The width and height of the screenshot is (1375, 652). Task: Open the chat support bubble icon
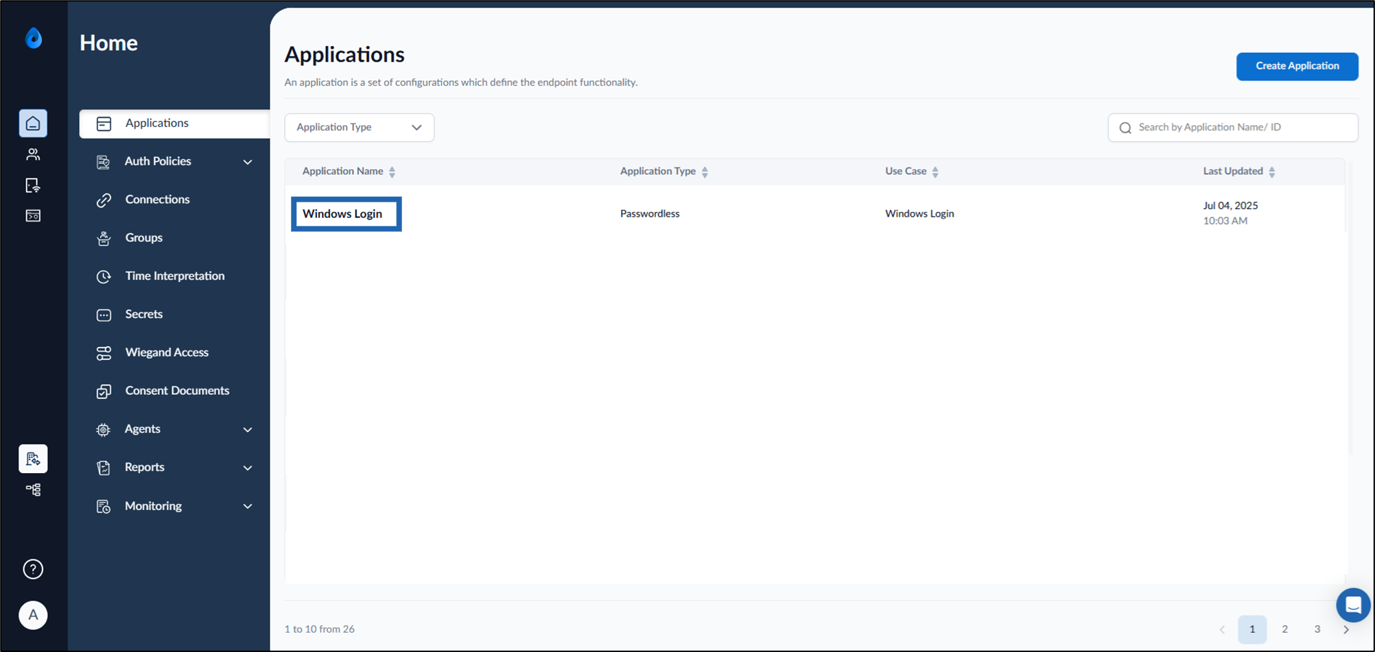(1353, 605)
